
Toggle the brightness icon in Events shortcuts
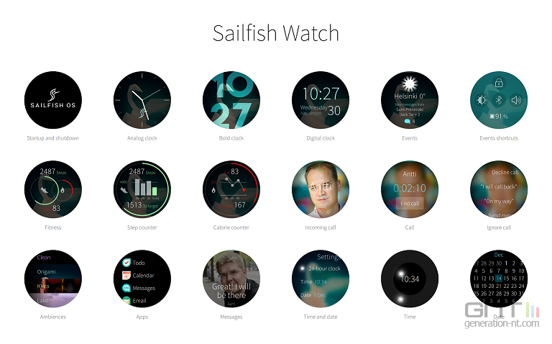pos(482,101)
